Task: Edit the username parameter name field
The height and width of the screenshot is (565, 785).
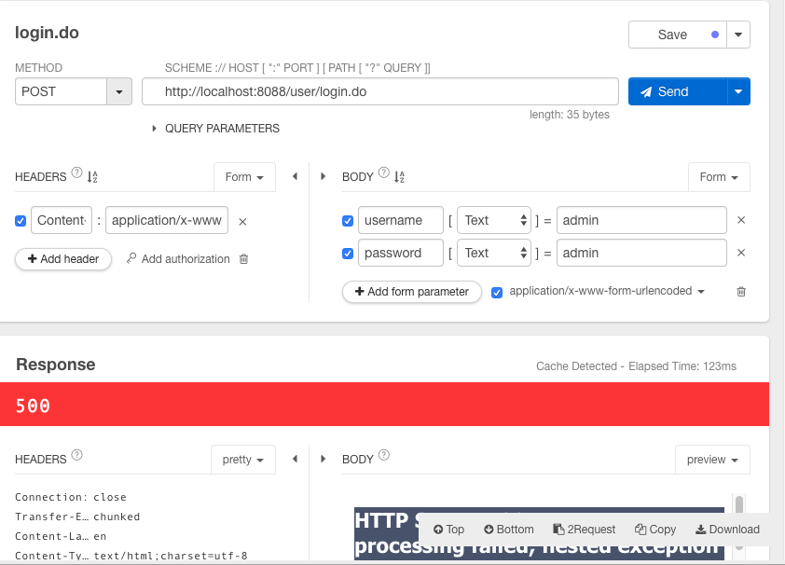Action: pyautogui.click(x=401, y=220)
